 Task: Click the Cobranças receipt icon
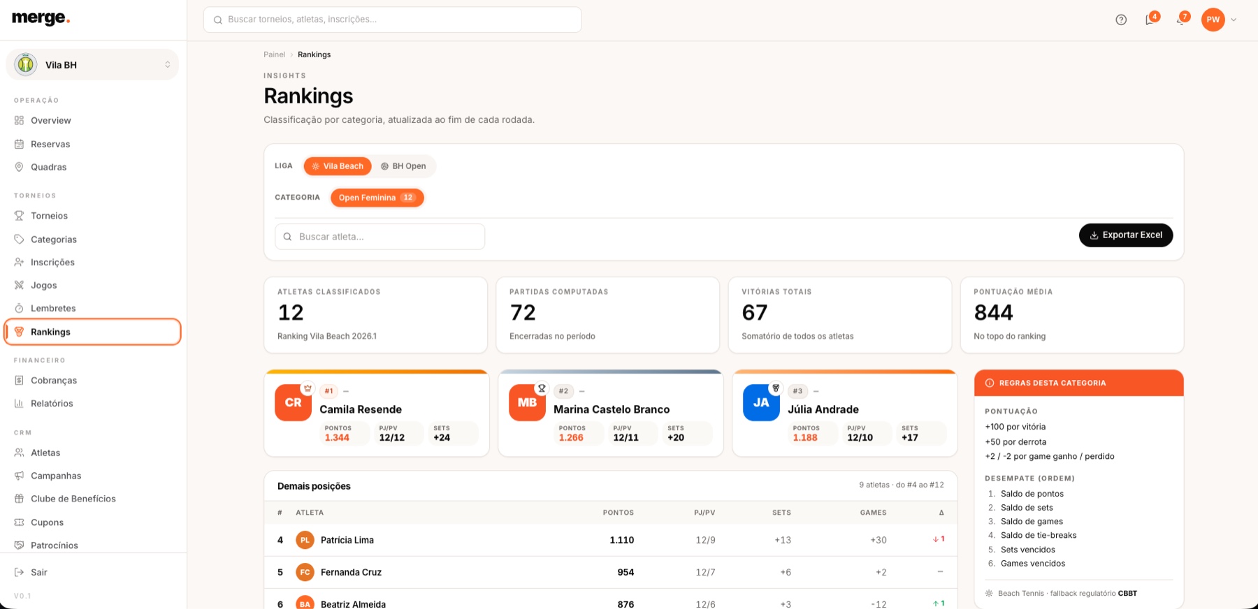20,380
